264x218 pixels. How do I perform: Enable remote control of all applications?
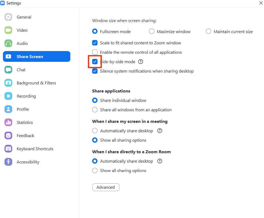pos(95,52)
